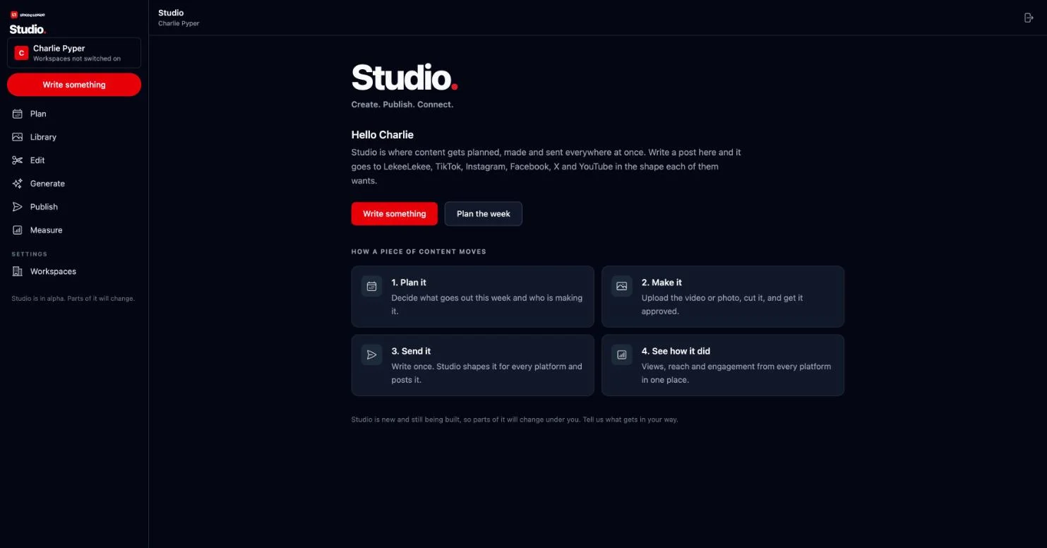Click the calendar icon beside Plan in sidebar
This screenshot has width=1047, height=548.
click(18, 114)
